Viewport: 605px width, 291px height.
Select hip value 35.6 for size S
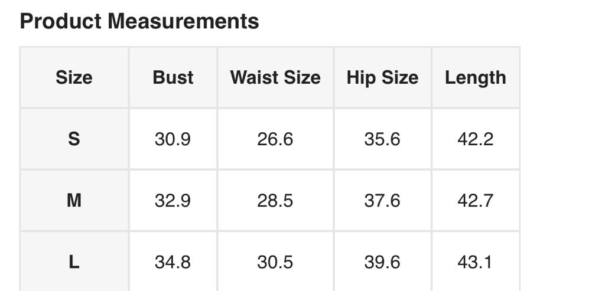pos(382,139)
